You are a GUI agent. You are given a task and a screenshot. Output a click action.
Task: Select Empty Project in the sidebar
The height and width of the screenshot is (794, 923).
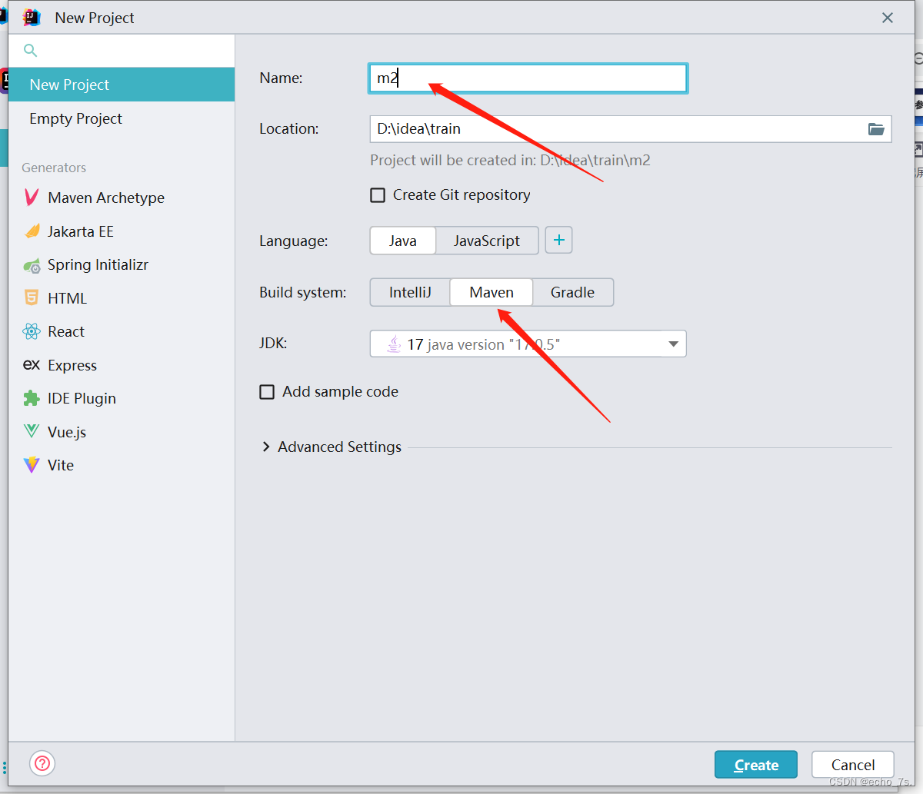click(x=122, y=118)
